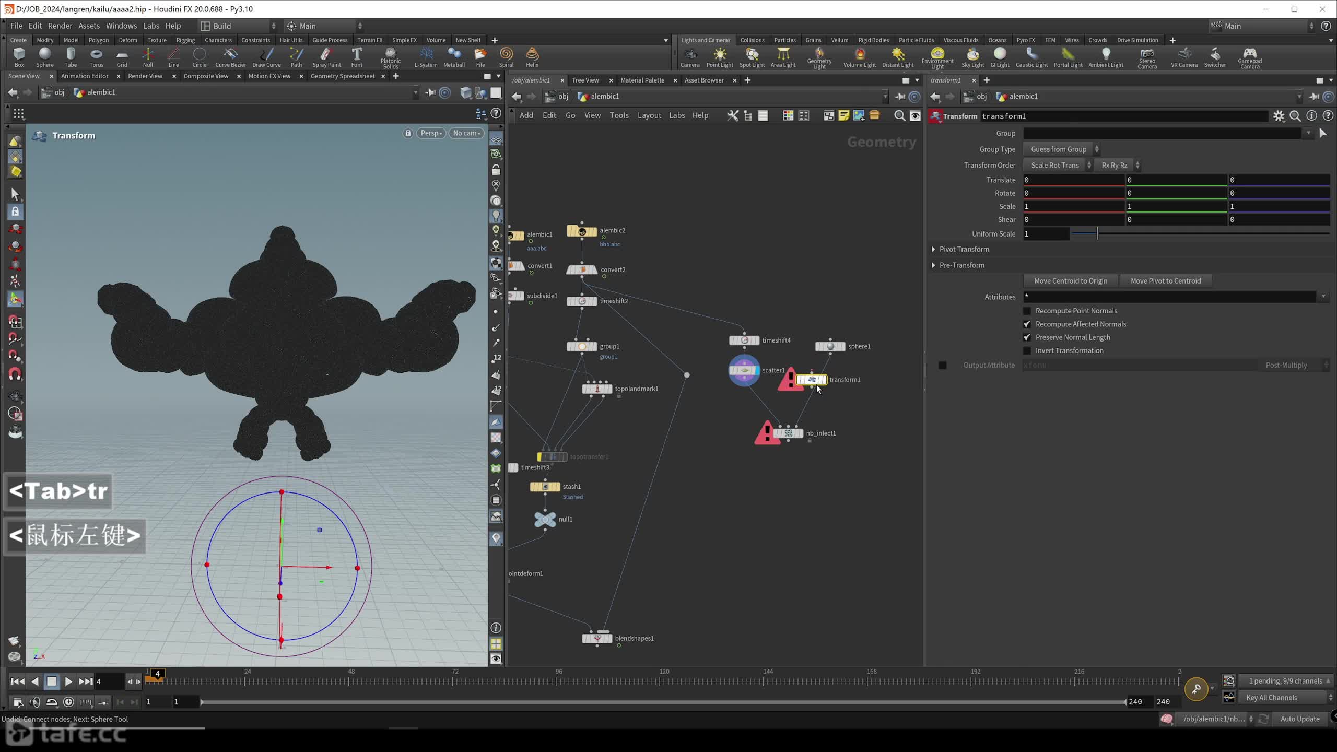Add a Spot Light from the shelf

click(x=752, y=57)
